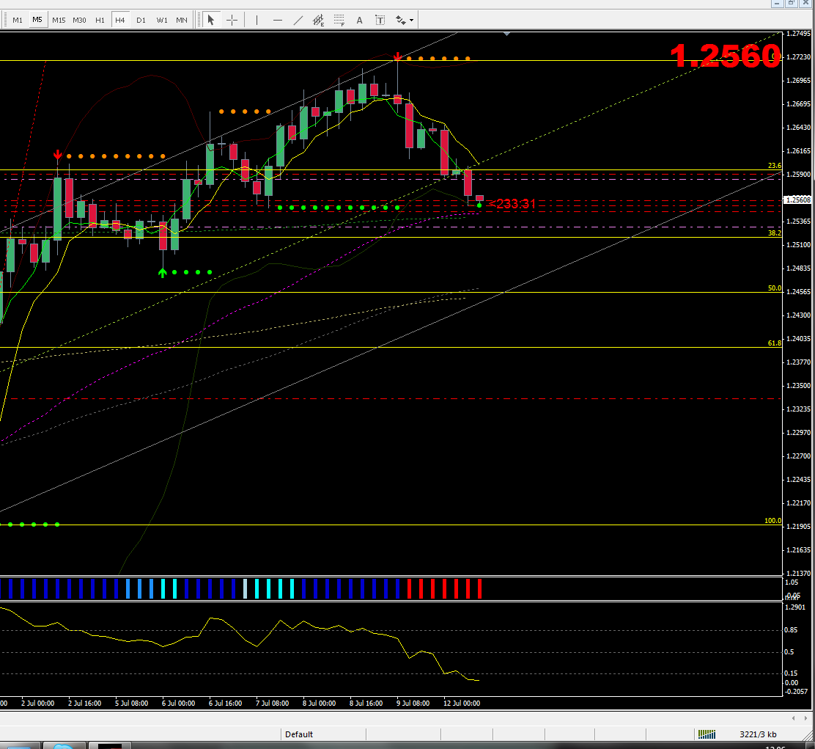The width and height of the screenshot is (815, 749).
Task: Select the text label 'T' tool
Action: (x=380, y=21)
